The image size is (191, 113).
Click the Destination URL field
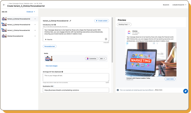tap(76, 90)
